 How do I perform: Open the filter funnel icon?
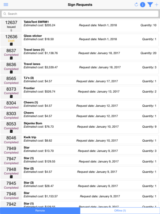[x=150, y=5]
